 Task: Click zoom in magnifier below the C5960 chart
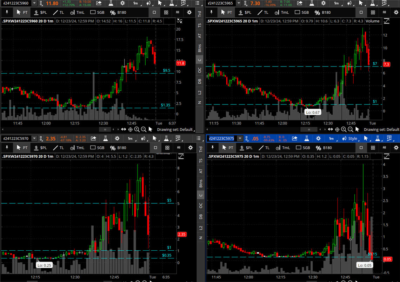coord(137,129)
